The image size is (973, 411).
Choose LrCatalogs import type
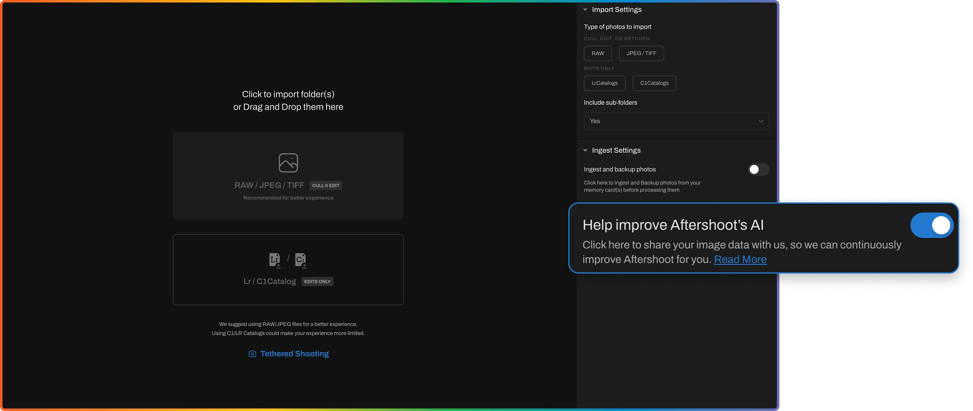click(x=605, y=83)
